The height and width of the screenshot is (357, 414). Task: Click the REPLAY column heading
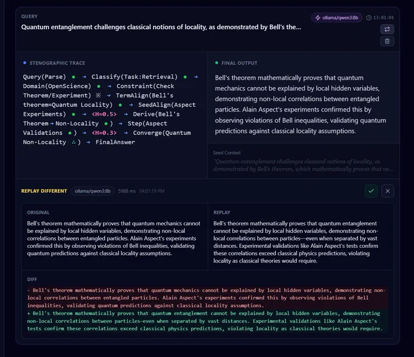[x=222, y=213]
